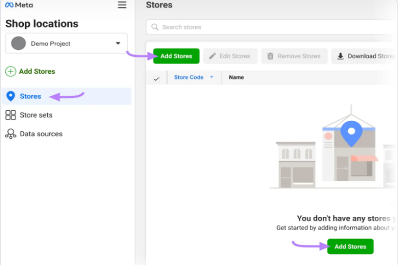Screen dimensions: 398x265
Task: Click Add Stores button below empty message
Action: point(350,246)
